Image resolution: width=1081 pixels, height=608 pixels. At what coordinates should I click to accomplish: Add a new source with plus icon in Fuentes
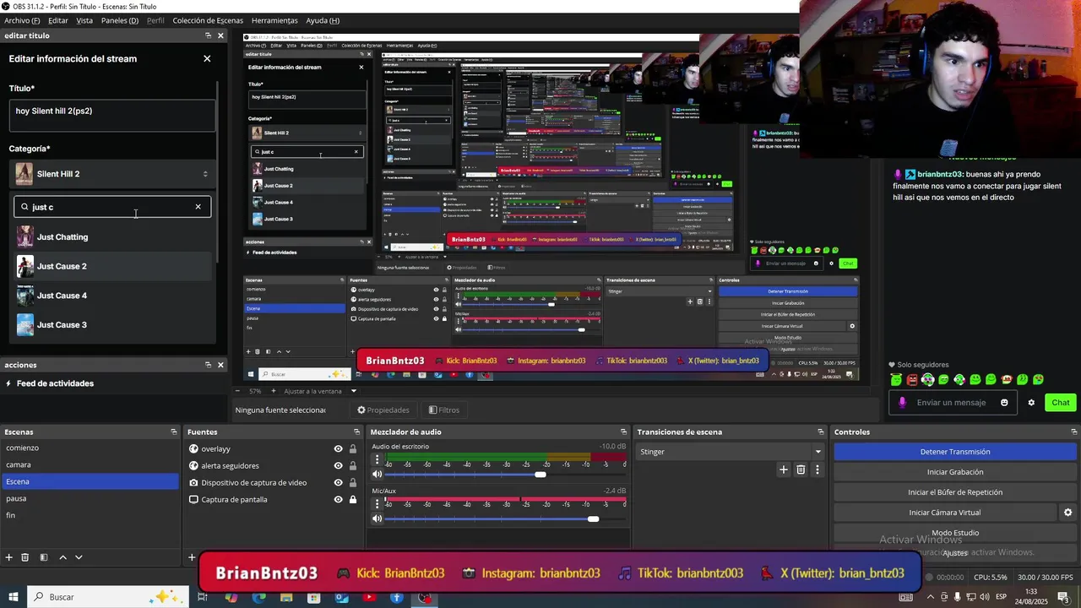click(192, 557)
